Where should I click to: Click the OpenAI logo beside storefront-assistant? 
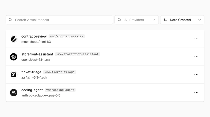(13, 57)
